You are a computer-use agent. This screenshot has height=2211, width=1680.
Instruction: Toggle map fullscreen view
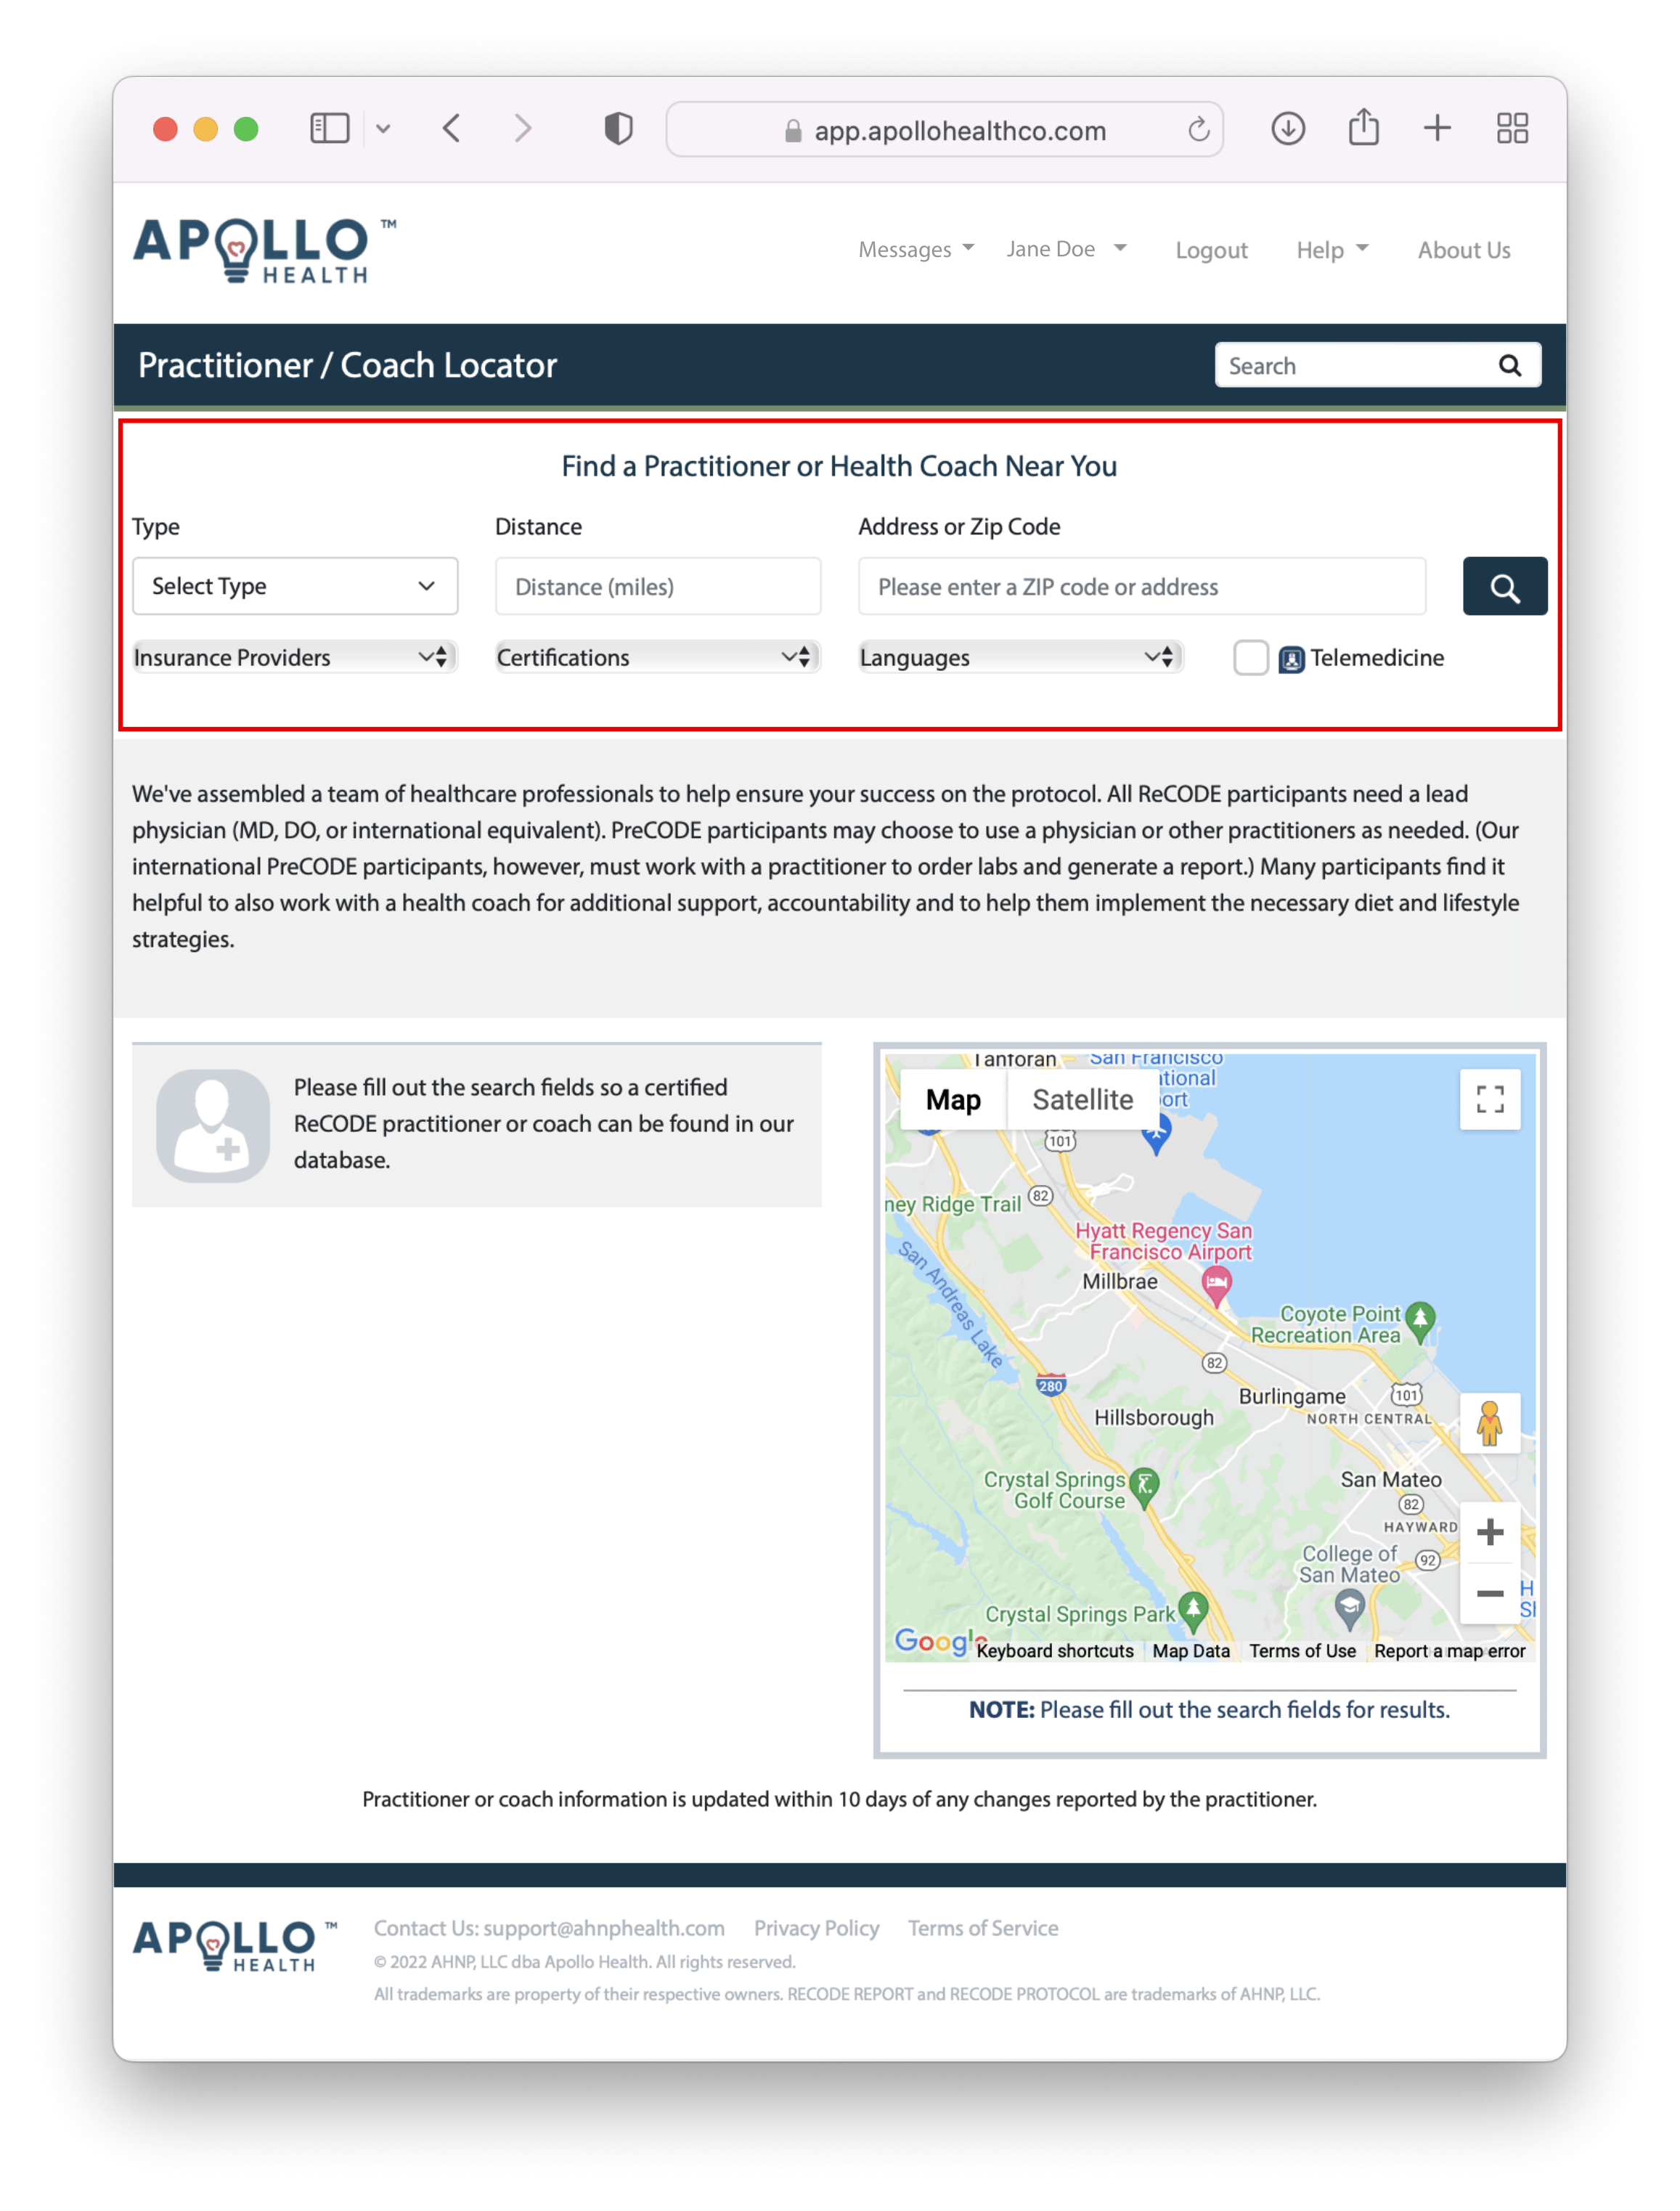1489,1100
